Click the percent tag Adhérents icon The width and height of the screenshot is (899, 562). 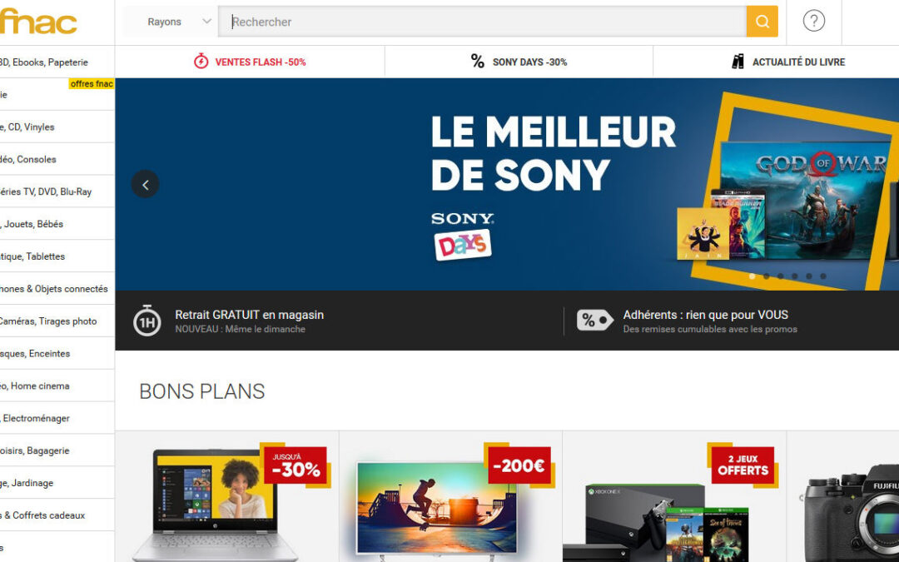point(594,320)
